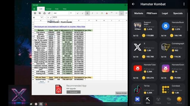Switch to the View ribbon tab

65,9
